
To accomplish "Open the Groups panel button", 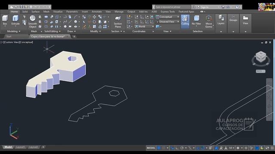I will pos(233,18).
